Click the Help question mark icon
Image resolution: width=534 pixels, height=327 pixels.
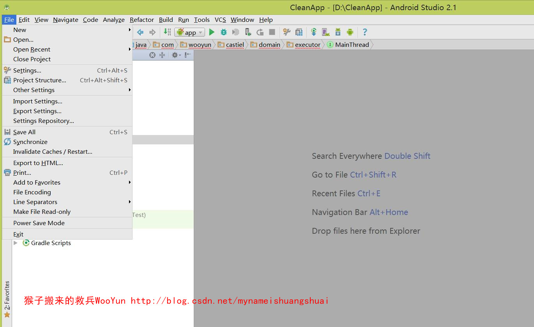click(x=364, y=32)
